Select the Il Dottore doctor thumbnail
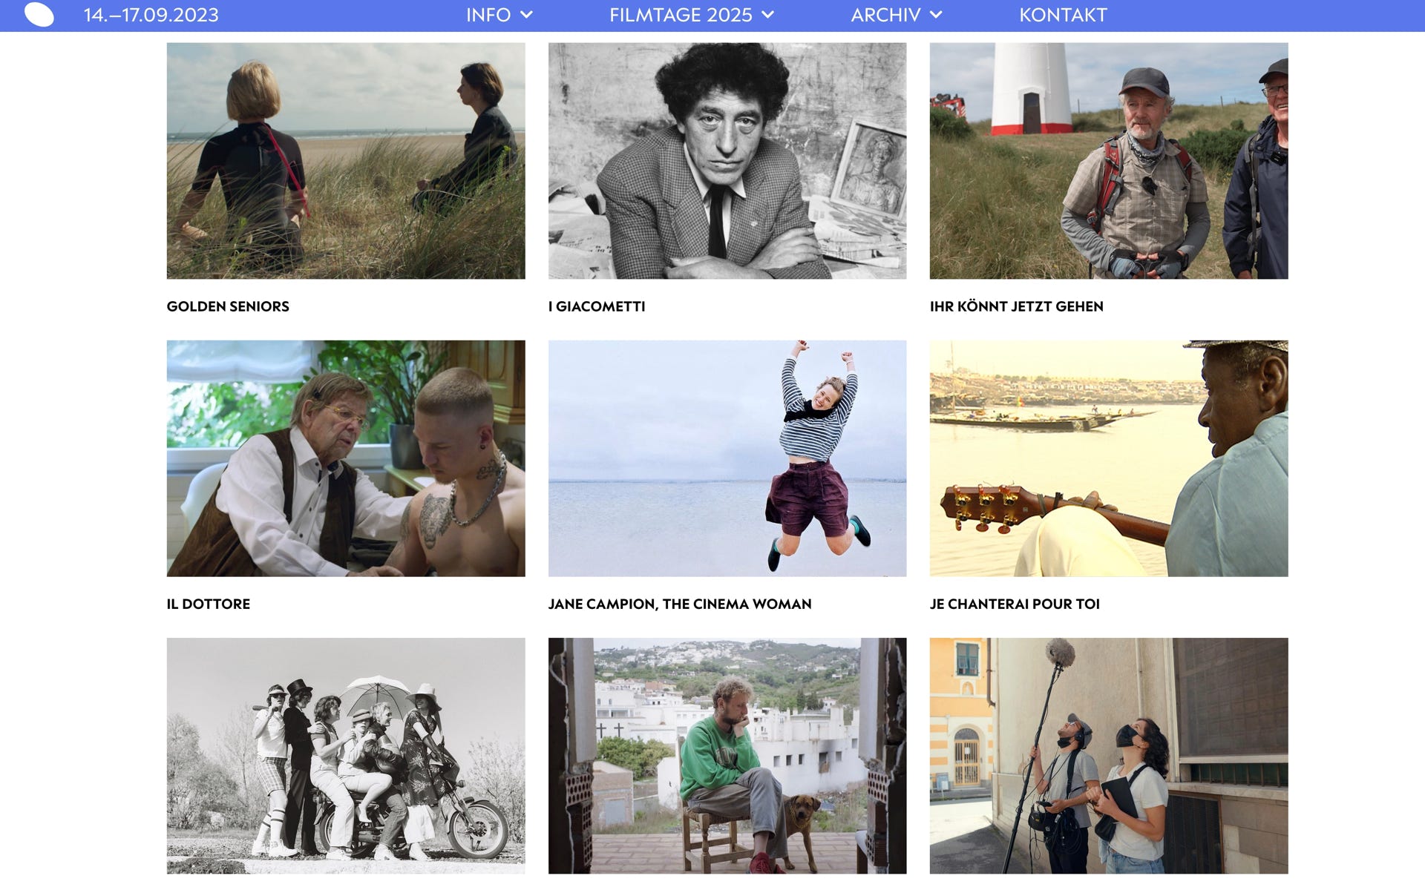The width and height of the screenshot is (1425, 890). pos(346,458)
